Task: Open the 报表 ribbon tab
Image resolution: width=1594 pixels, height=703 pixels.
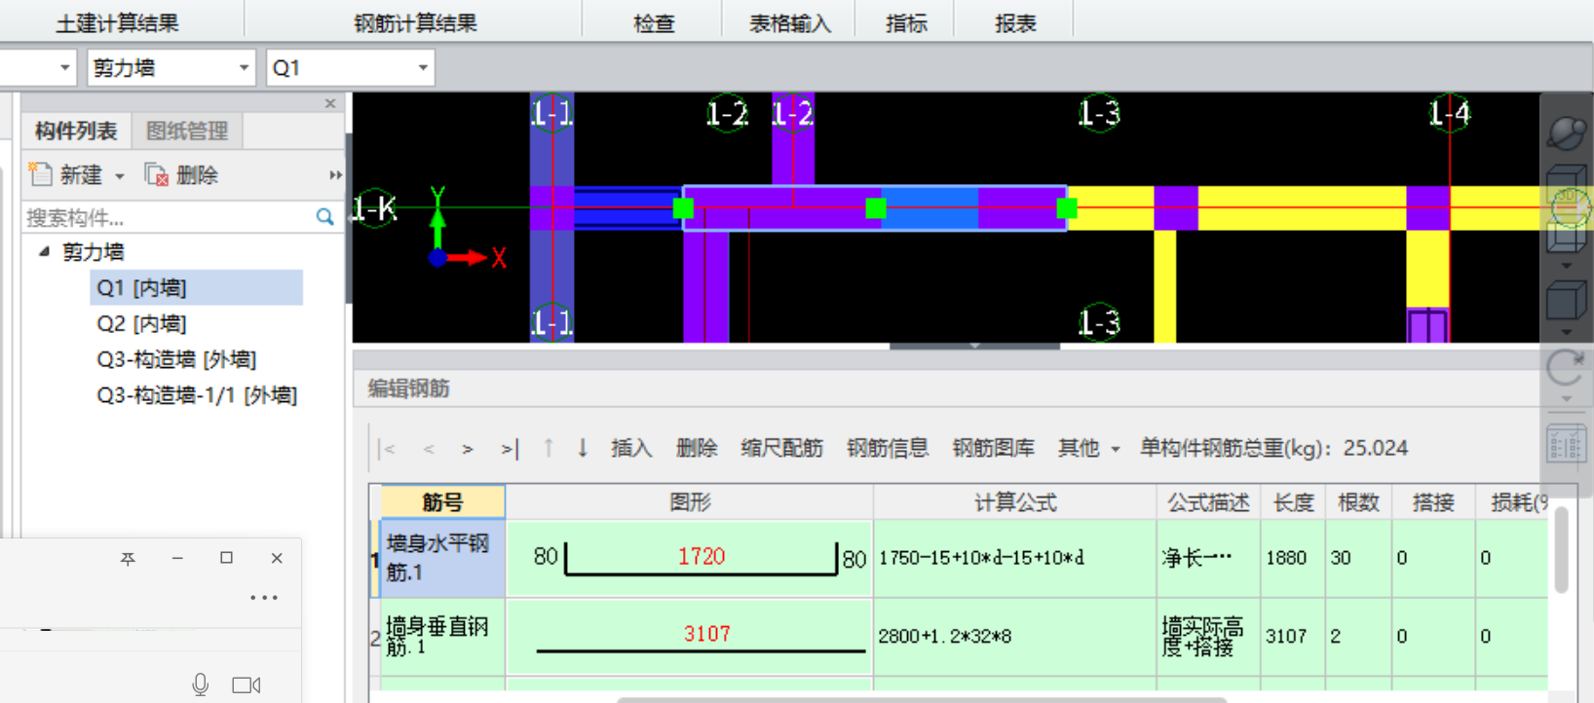Action: click(1015, 23)
